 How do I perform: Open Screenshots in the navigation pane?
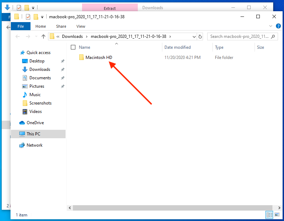click(x=40, y=103)
